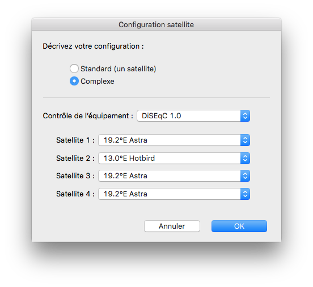Viewport: 313px width, 287px height.
Task: Click the blue arrows on the Hotbird selector
Action: coord(245,159)
